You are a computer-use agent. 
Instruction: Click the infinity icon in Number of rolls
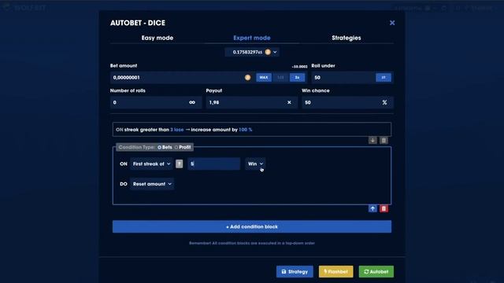[x=192, y=102]
